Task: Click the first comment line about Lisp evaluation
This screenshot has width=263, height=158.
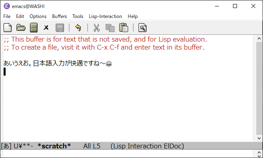Action: [x=105, y=40]
